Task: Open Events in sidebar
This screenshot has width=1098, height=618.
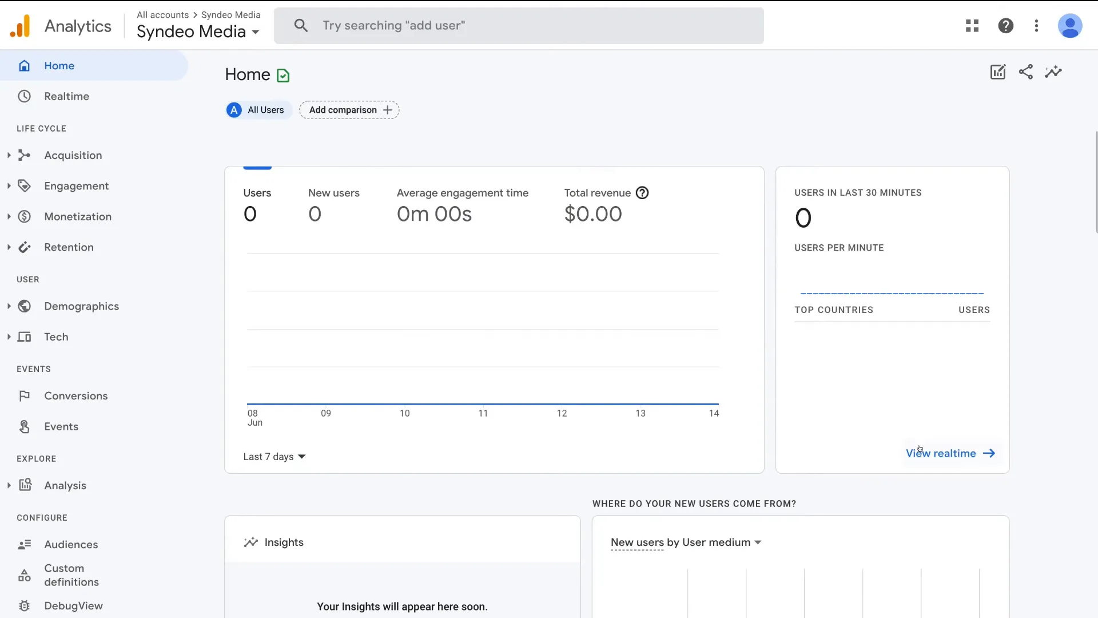Action: [94, 426]
